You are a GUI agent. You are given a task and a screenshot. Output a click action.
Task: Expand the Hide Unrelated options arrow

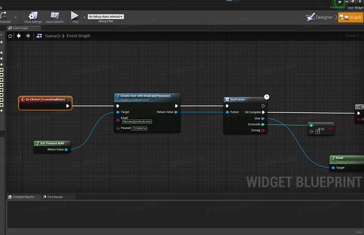point(15,18)
